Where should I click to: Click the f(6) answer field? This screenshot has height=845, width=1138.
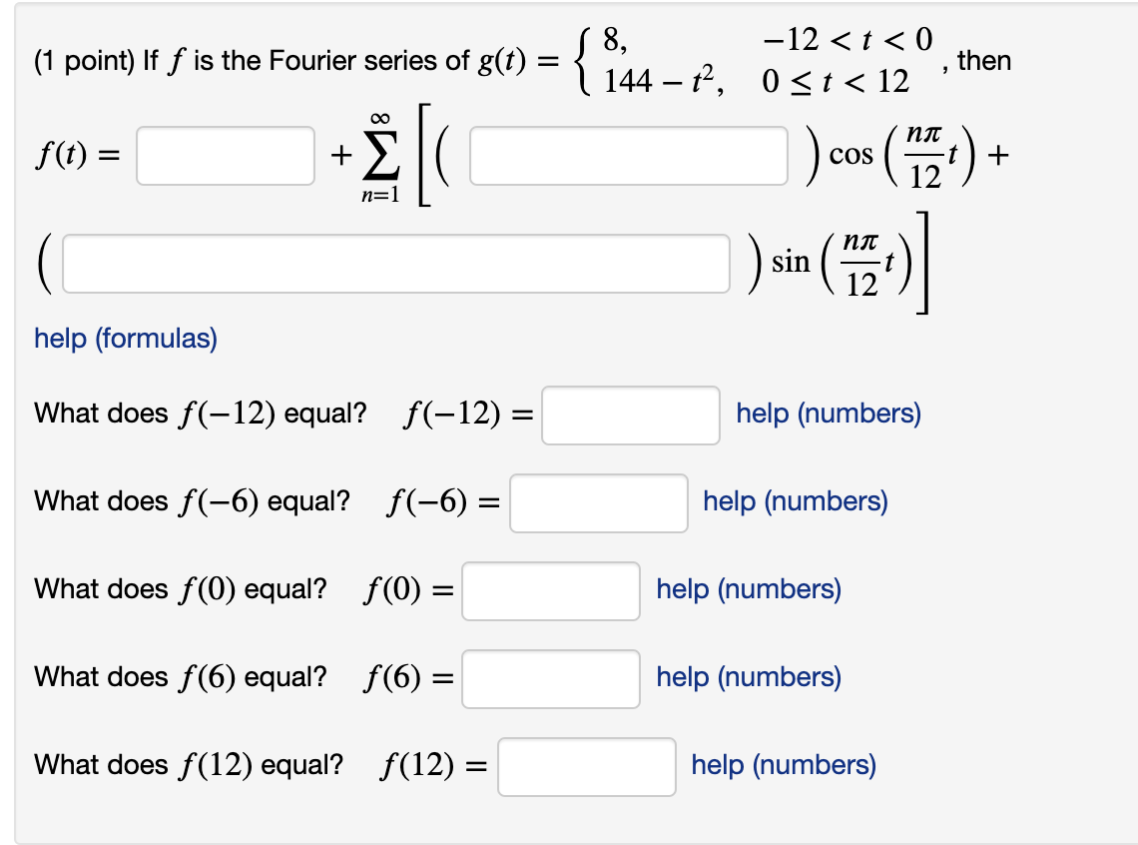tap(550, 679)
